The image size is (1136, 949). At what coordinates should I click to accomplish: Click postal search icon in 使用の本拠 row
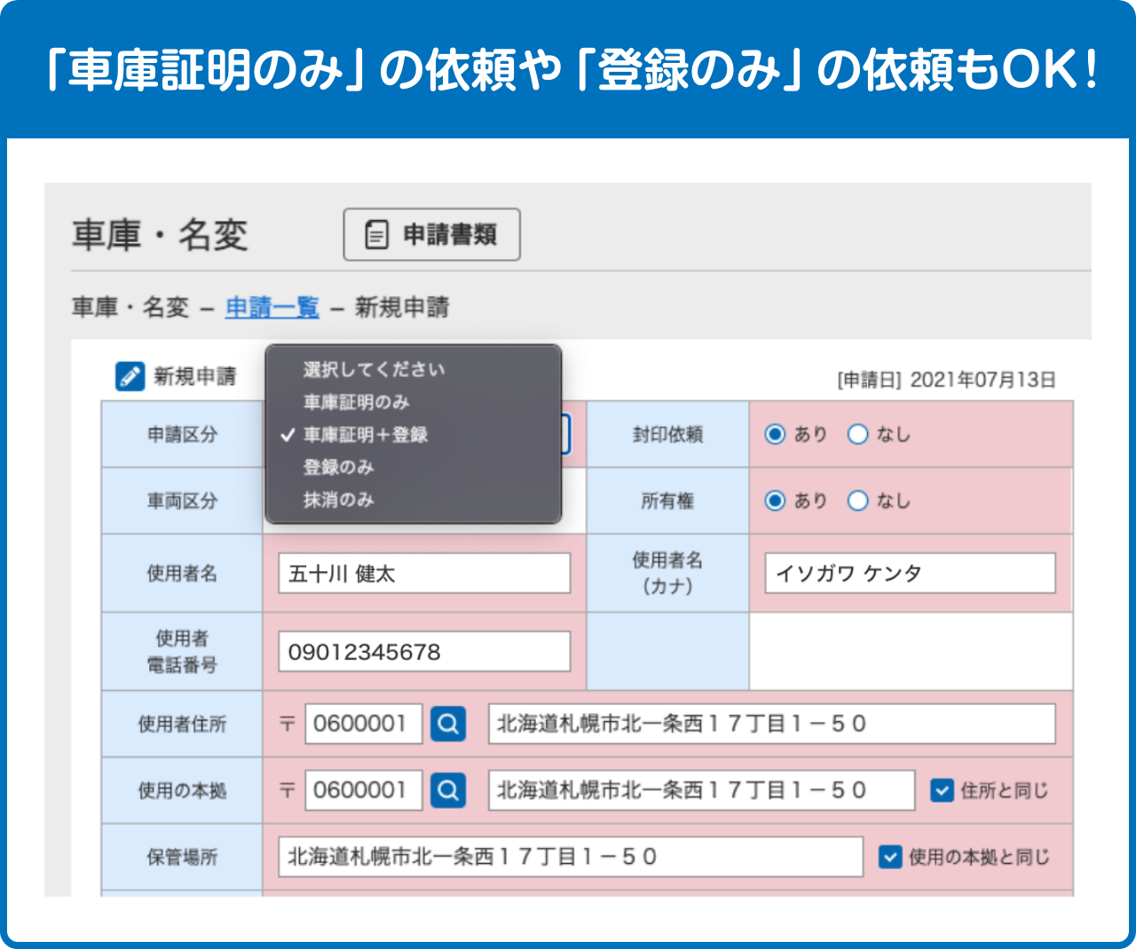coord(448,790)
